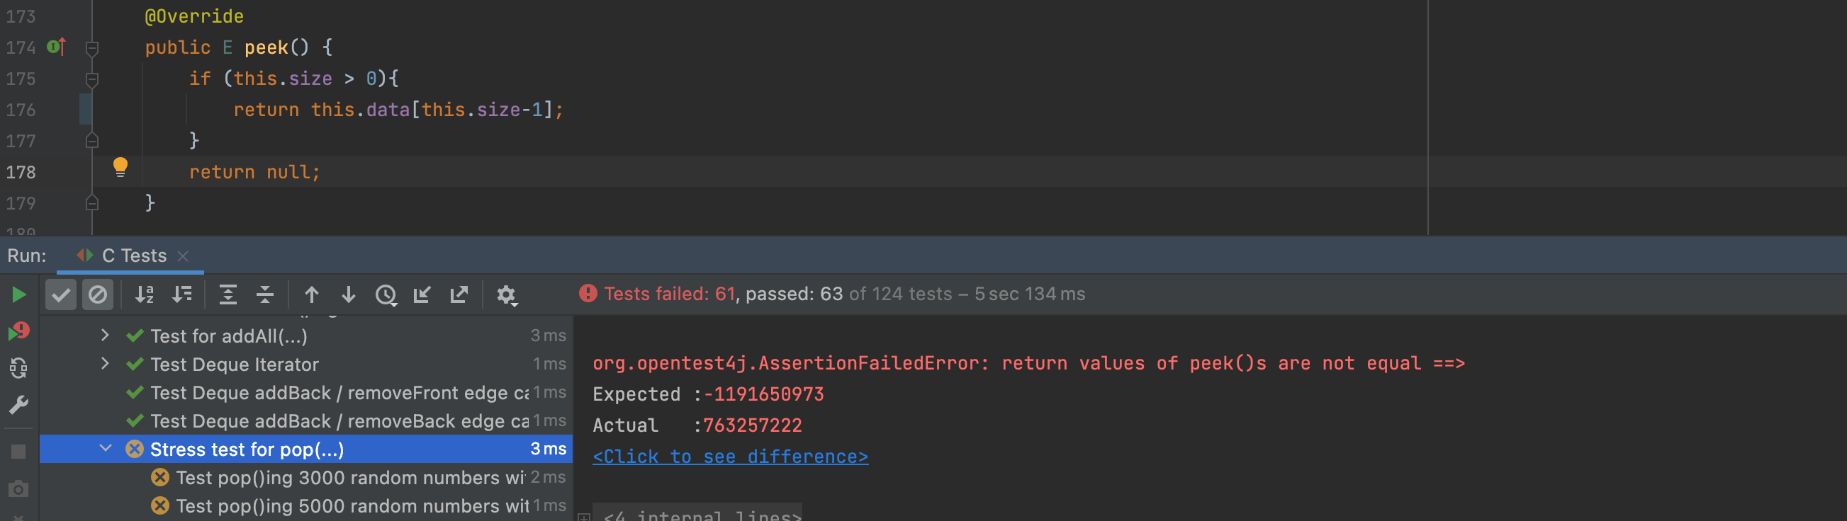Rerun tests with the green Run button
The image size is (1847, 521).
pyautogui.click(x=18, y=295)
